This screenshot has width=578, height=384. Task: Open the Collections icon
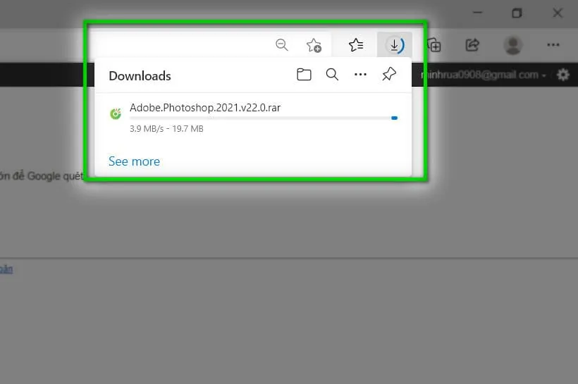point(434,45)
